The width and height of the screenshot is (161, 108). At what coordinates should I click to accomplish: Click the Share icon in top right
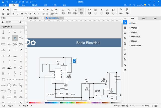(134, 5)
